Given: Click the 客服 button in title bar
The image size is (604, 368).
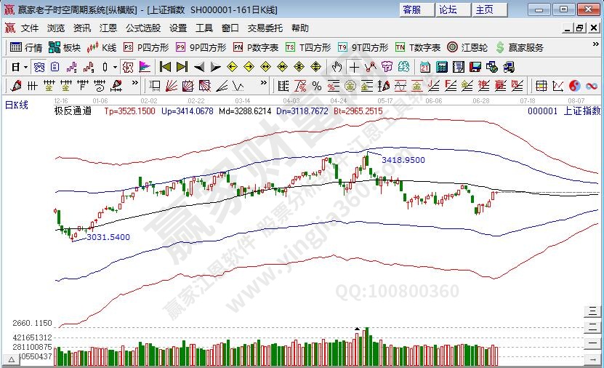Looking at the screenshot, I should pyautogui.click(x=411, y=9).
